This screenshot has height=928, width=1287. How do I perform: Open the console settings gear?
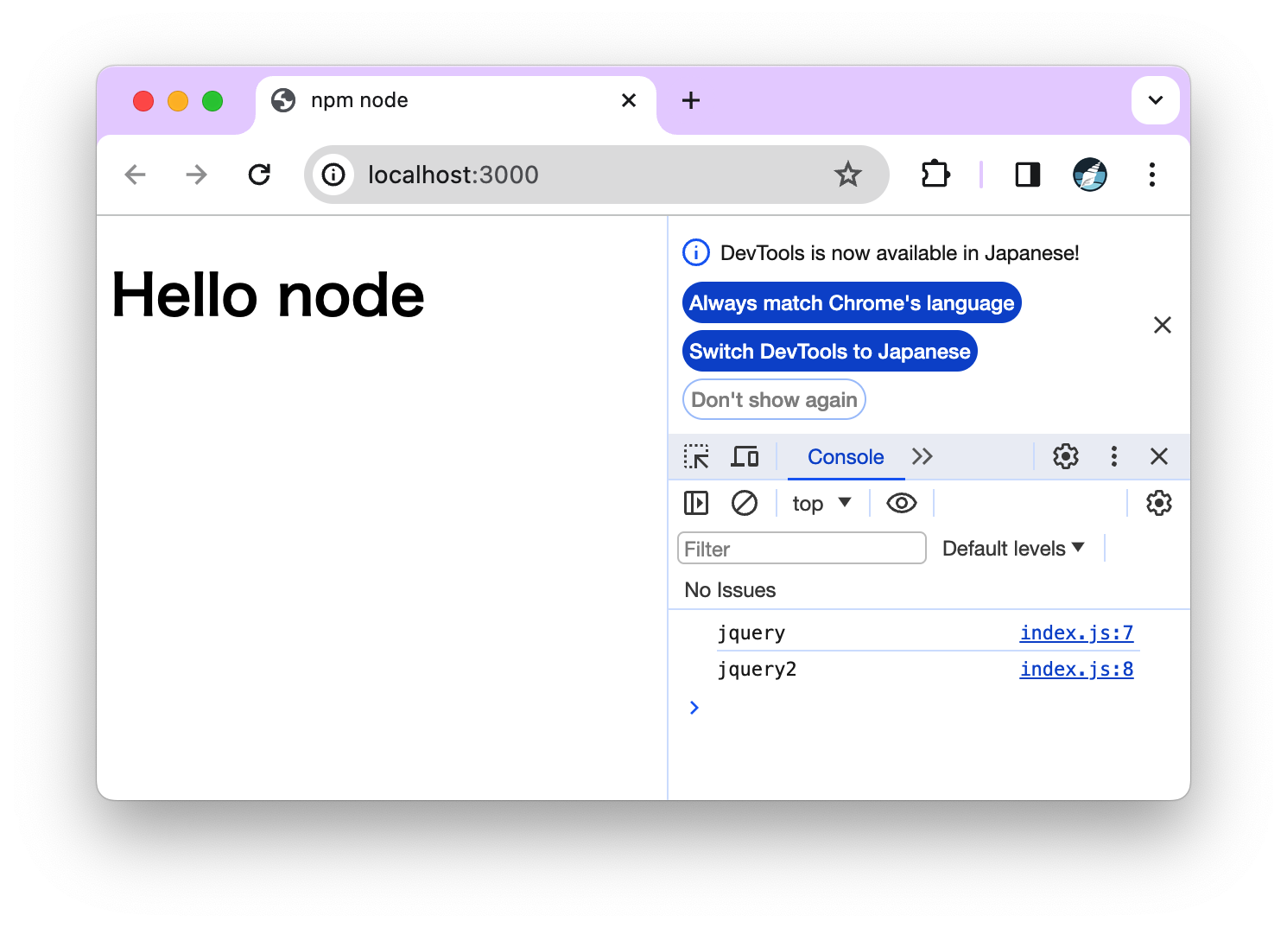click(x=1158, y=502)
